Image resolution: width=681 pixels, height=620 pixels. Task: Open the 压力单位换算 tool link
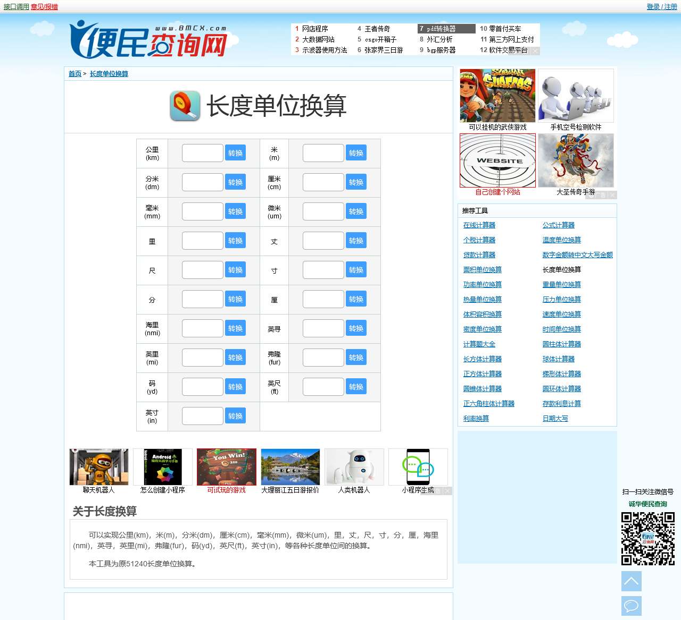[562, 300]
